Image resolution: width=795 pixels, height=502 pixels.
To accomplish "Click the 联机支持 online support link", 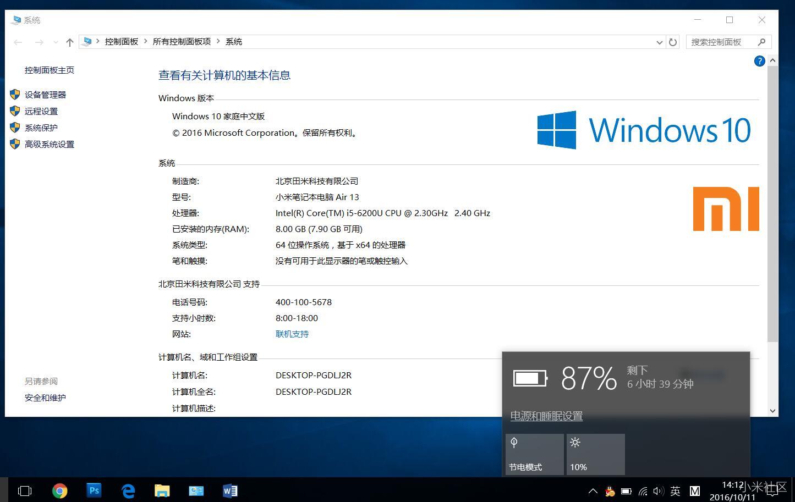I will (x=292, y=334).
